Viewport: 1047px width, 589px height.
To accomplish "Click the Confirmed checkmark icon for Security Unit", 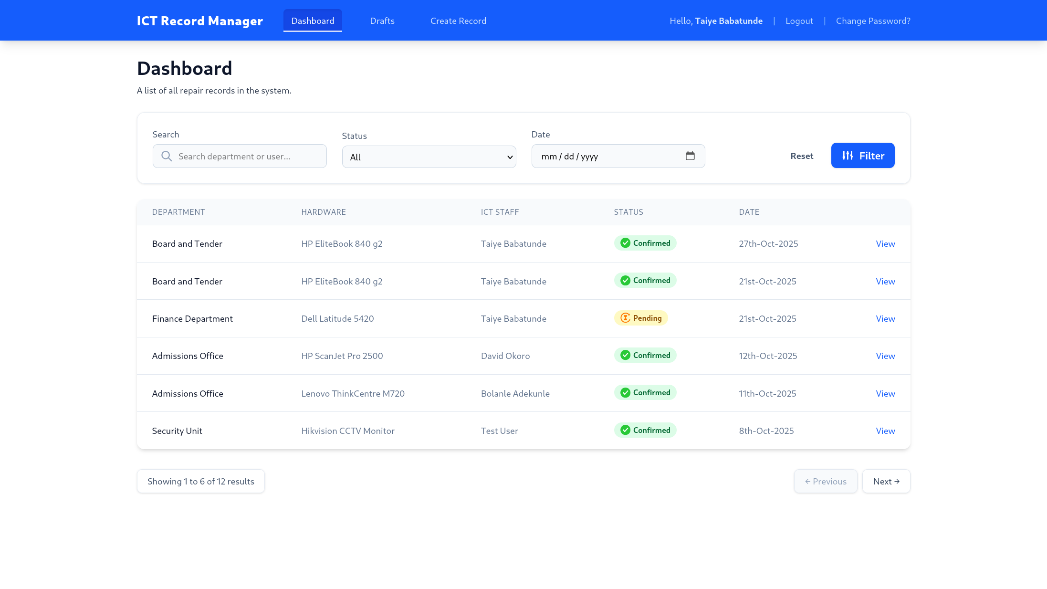I will click(x=625, y=430).
